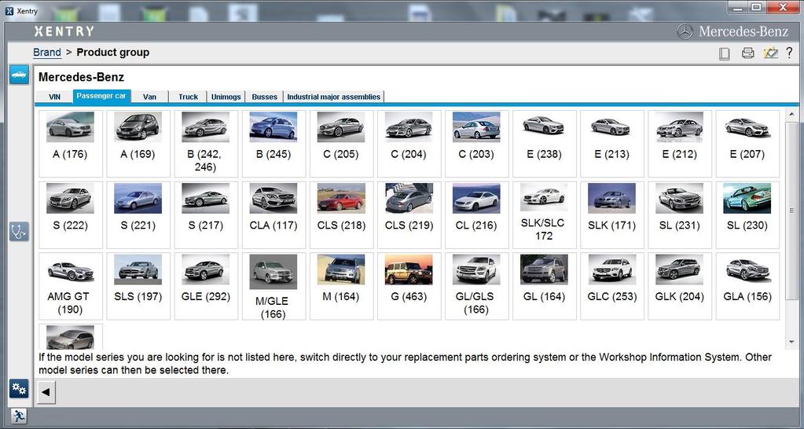Click the Mercedes-Benz star logo
The width and height of the screenshot is (804, 429).
click(685, 31)
